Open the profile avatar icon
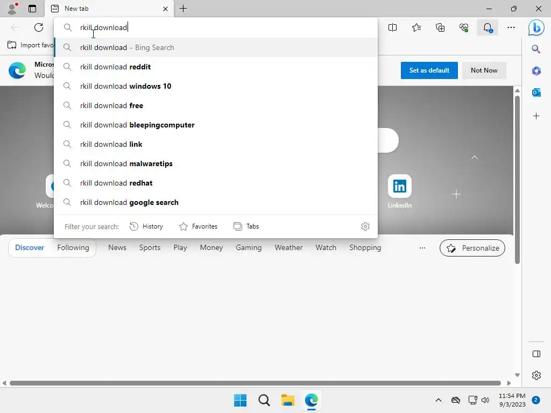Viewport: 551px width, 413px height. (13, 9)
